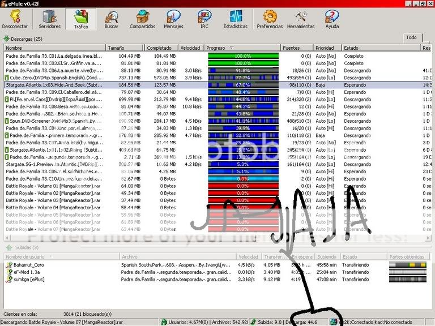Click the Desconectar toolbar icon
Image resolution: width=435 pixels, height=326 pixels.
(15, 19)
